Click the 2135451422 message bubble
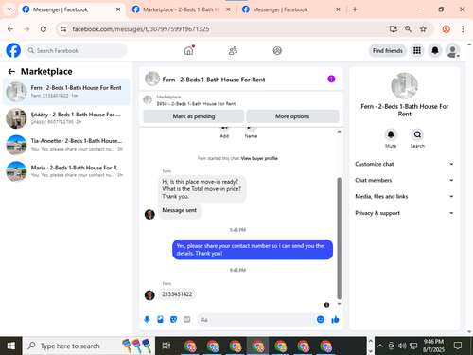This screenshot has height=355, width=473. [177, 294]
